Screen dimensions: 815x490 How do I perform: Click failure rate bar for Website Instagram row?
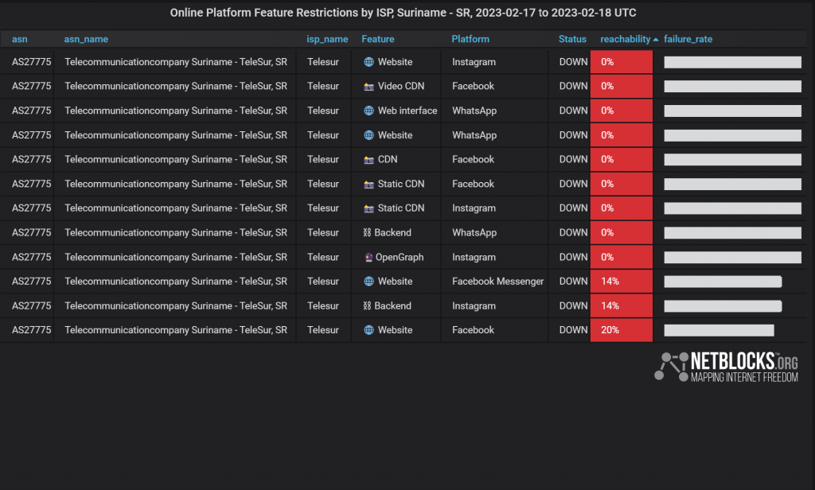732,62
